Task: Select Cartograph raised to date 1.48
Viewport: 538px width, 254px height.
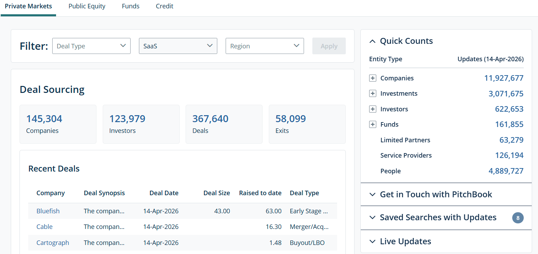Action: tap(275, 243)
